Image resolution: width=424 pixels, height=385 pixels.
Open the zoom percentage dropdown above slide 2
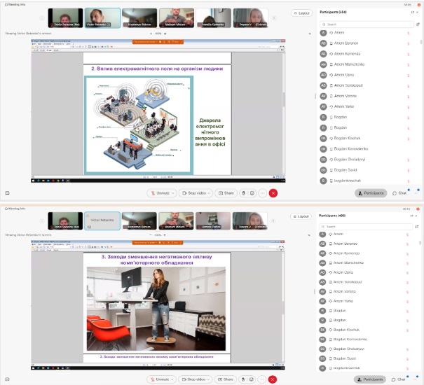click(160, 33)
